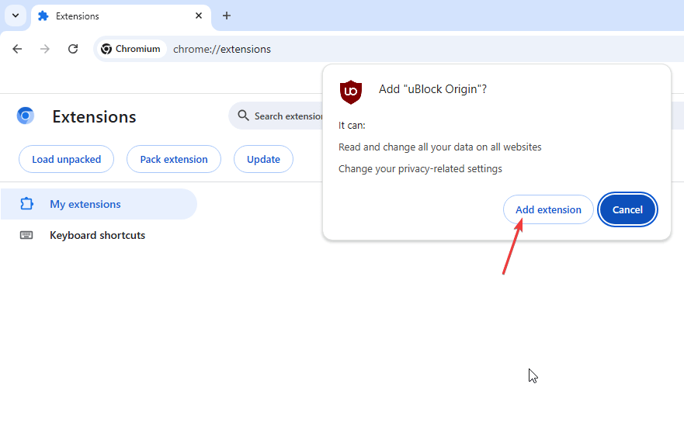Image resolution: width=684 pixels, height=446 pixels.
Task: Cancel the uBlock Origin install dialog
Action: pos(627,209)
